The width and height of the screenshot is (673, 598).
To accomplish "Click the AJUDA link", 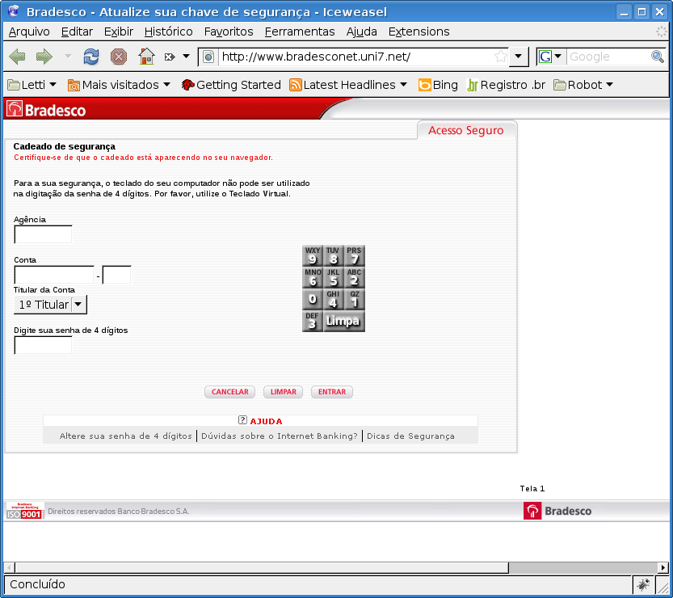I will pos(266,421).
